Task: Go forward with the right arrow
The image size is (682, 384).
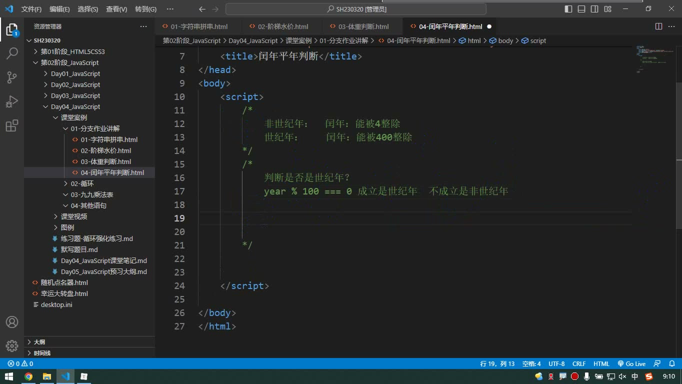Action: pyautogui.click(x=215, y=9)
